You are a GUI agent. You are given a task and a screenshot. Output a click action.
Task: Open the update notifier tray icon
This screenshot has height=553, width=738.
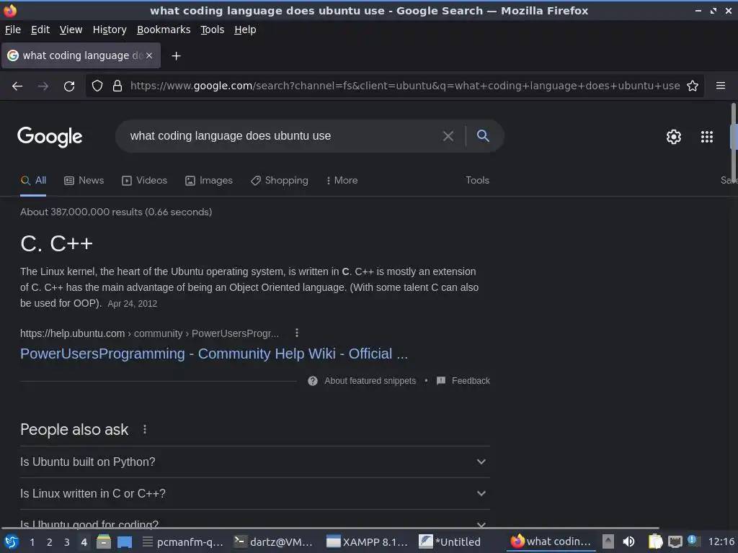[692, 540]
